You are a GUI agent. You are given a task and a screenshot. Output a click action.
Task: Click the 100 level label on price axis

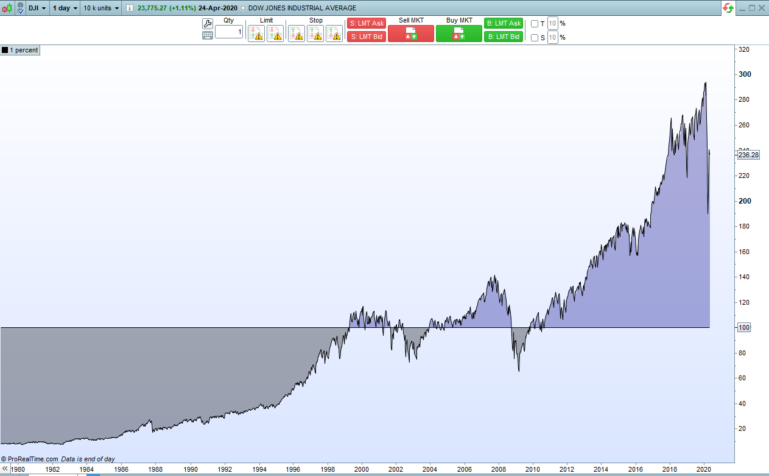click(x=744, y=327)
